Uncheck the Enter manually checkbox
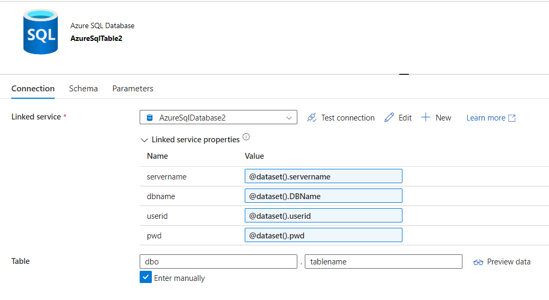 click(x=145, y=277)
